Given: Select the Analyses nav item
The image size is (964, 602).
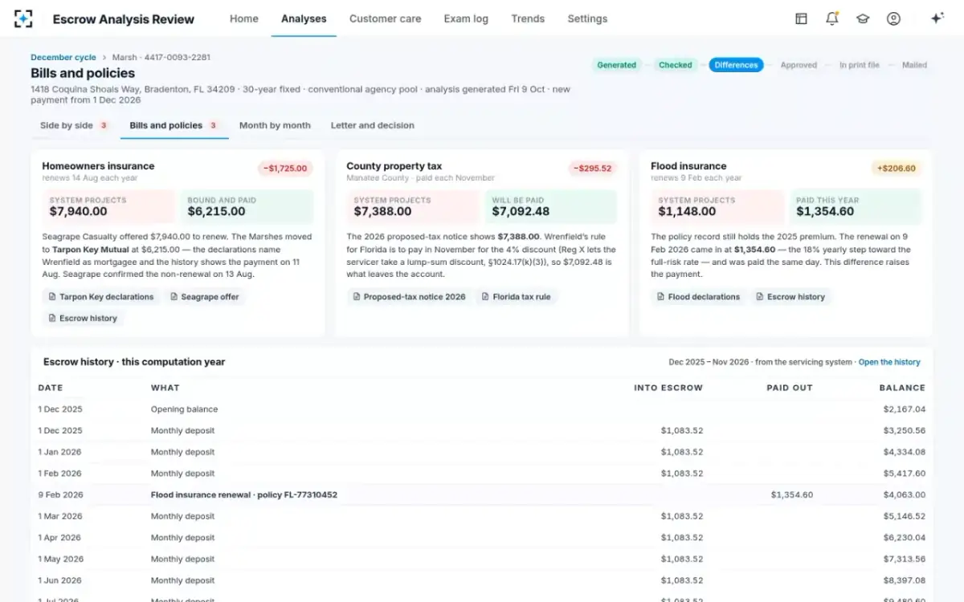Looking at the screenshot, I should (304, 18).
